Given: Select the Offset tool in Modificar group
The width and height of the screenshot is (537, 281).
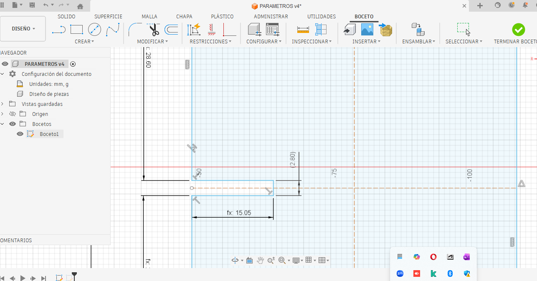Looking at the screenshot, I should [x=171, y=29].
